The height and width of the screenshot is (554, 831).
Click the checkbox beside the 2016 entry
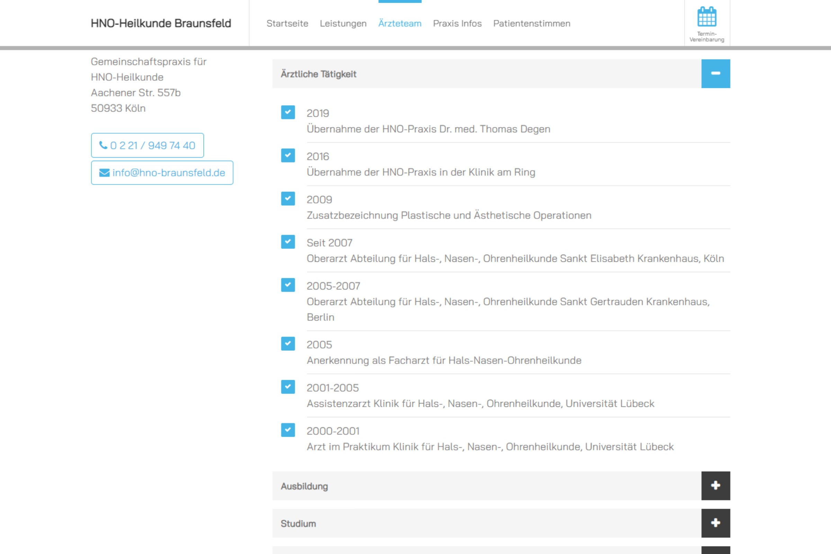click(288, 155)
